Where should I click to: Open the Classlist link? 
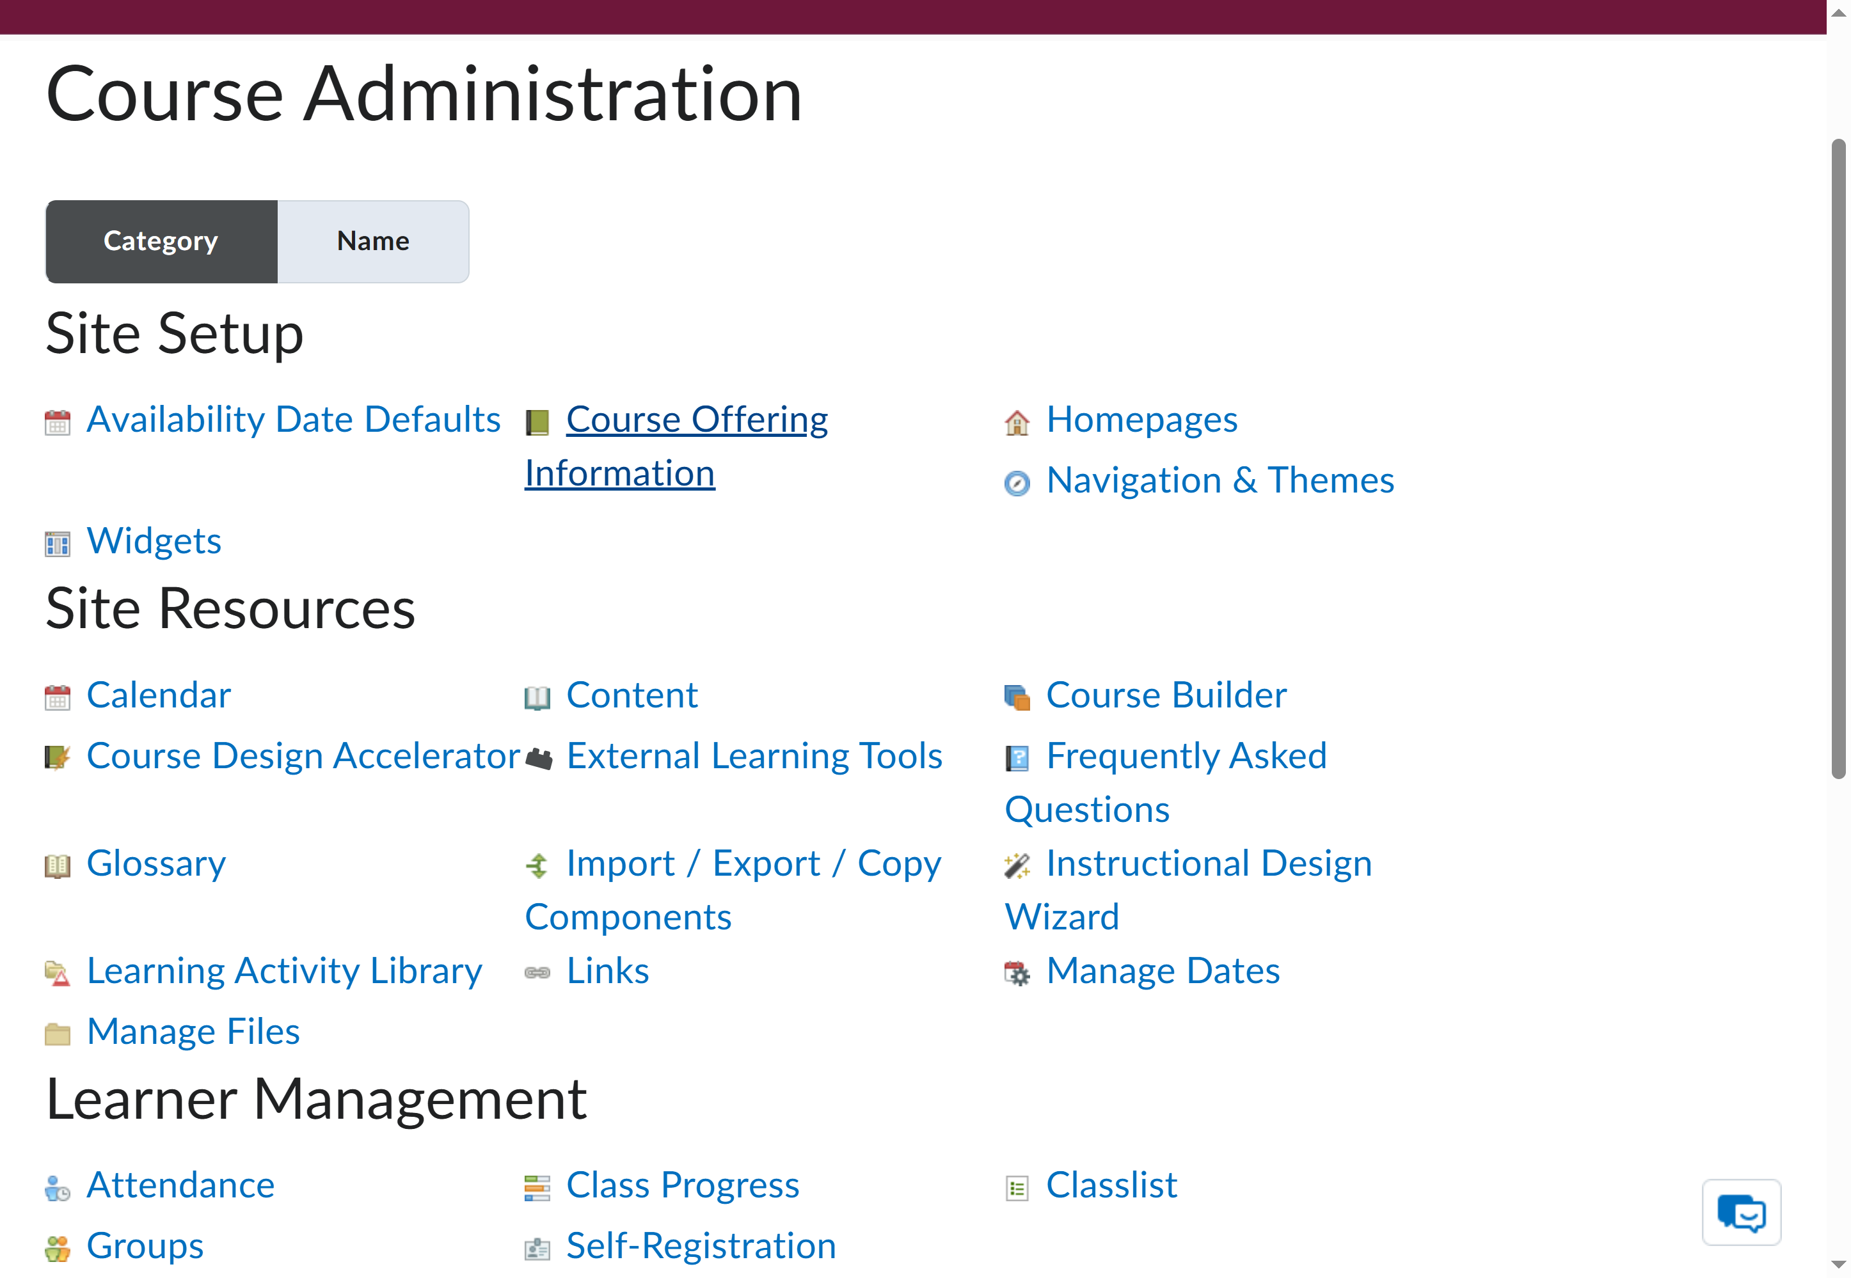tap(1112, 1185)
